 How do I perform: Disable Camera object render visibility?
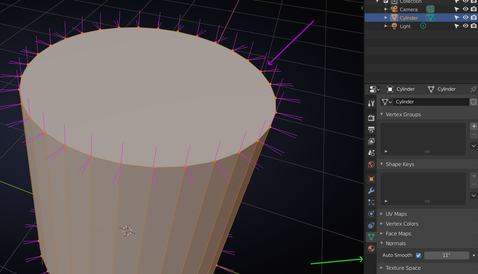(x=474, y=9)
